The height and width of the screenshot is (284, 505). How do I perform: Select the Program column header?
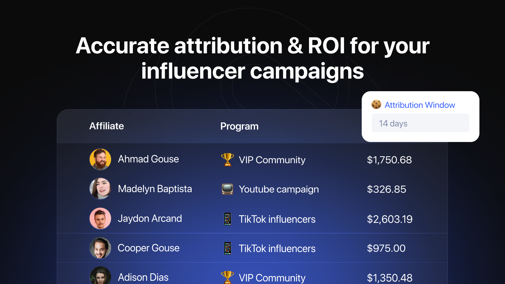tap(239, 126)
